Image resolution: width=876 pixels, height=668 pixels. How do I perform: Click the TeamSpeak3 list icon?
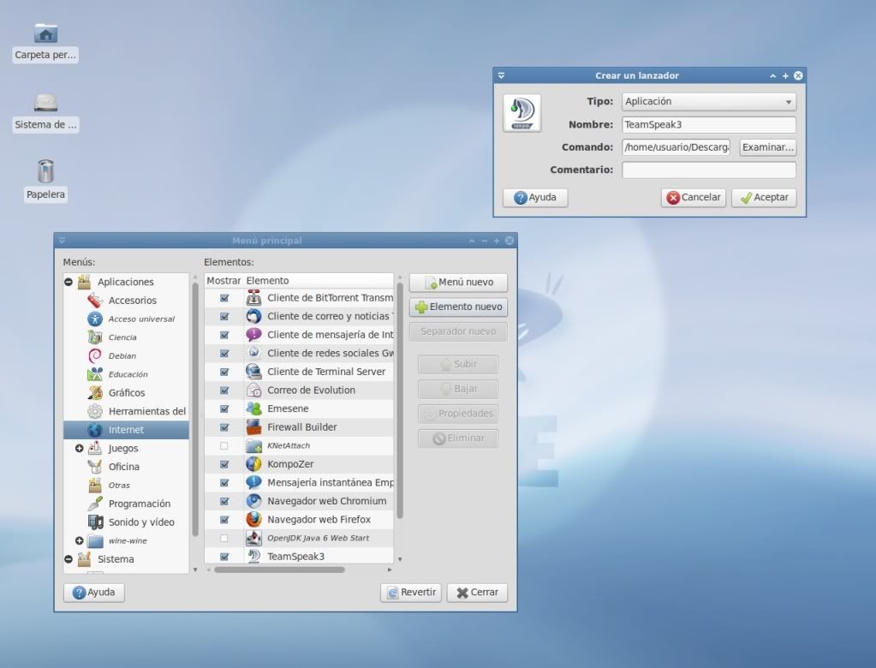[x=253, y=556]
